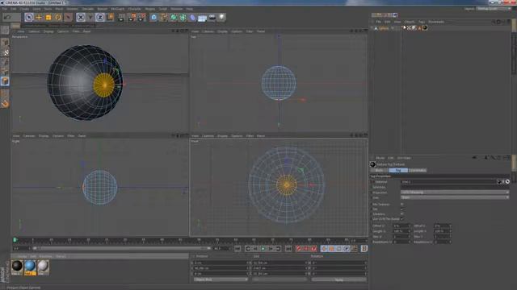
Task: Open the Edit menu in the main menu bar
Action: click(14, 9)
